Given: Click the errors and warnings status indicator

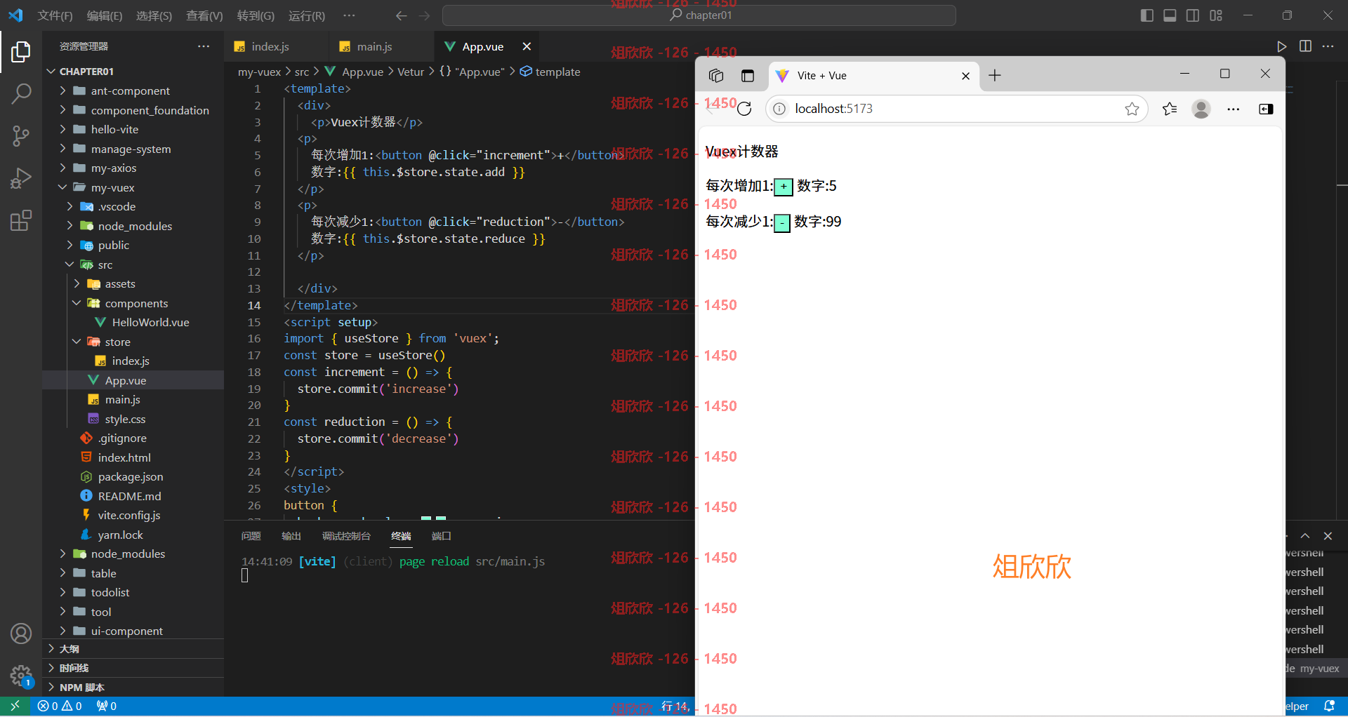Looking at the screenshot, I should 60,706.
